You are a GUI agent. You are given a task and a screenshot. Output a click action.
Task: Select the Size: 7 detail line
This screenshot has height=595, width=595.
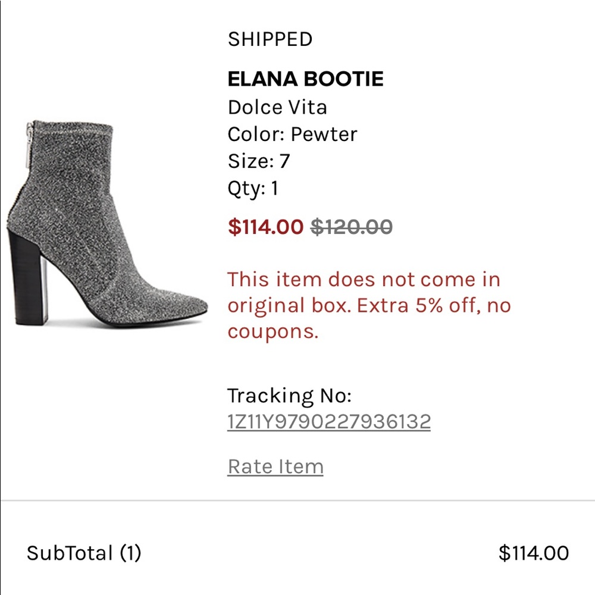click(259, 161)
